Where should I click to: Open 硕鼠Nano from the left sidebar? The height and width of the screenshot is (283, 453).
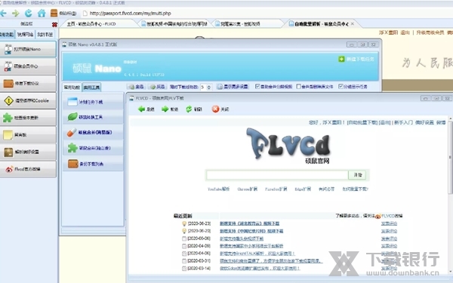coord(28,49)
